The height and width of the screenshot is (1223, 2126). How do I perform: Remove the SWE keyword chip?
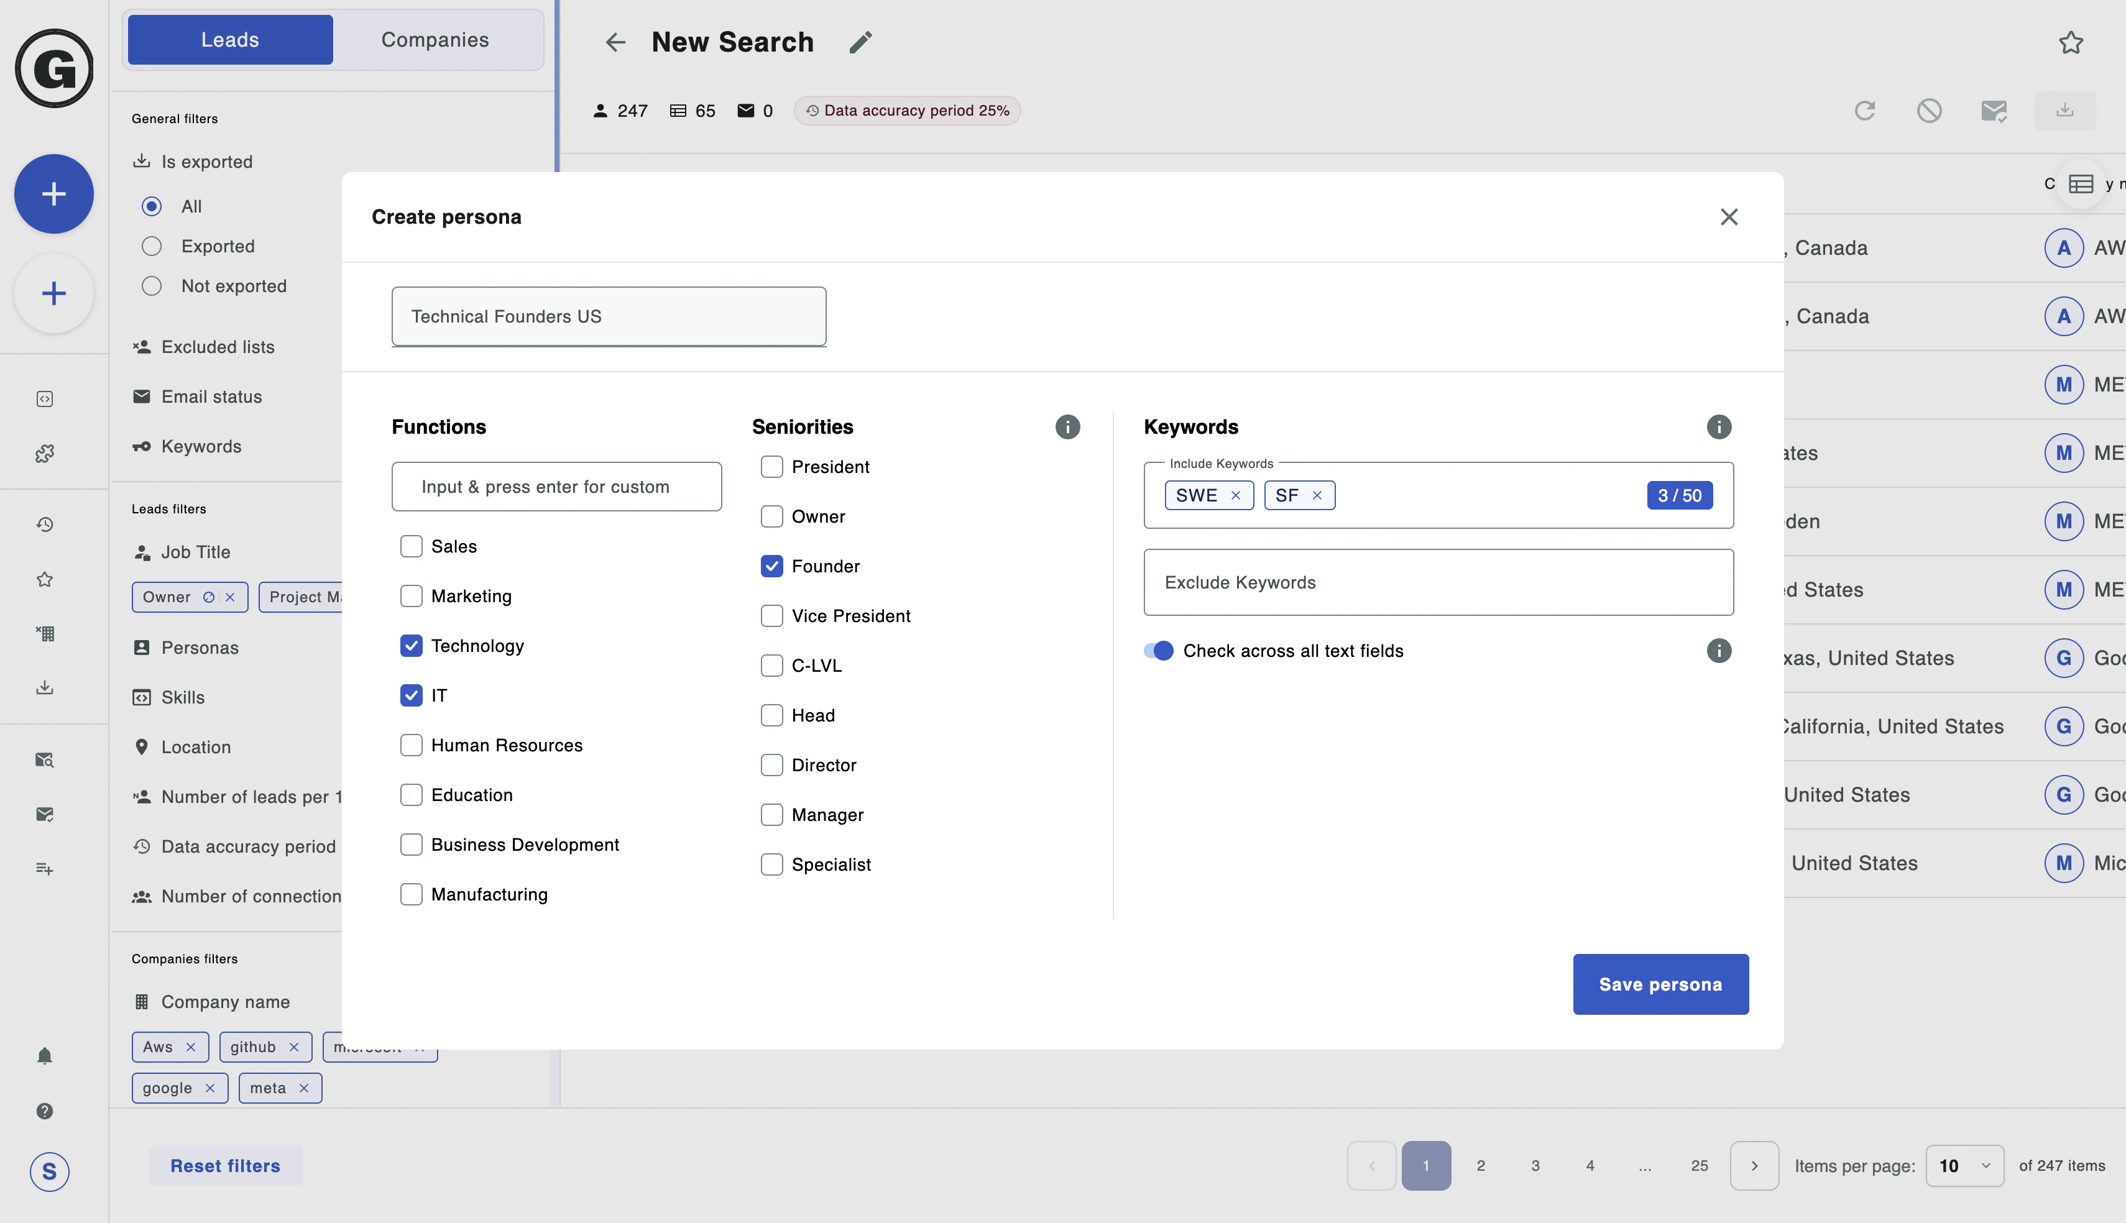[1236, 495]
